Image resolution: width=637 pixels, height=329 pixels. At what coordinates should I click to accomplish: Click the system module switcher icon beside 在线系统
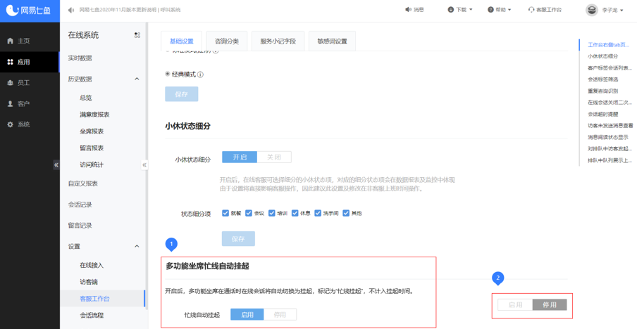pos(137,35)
